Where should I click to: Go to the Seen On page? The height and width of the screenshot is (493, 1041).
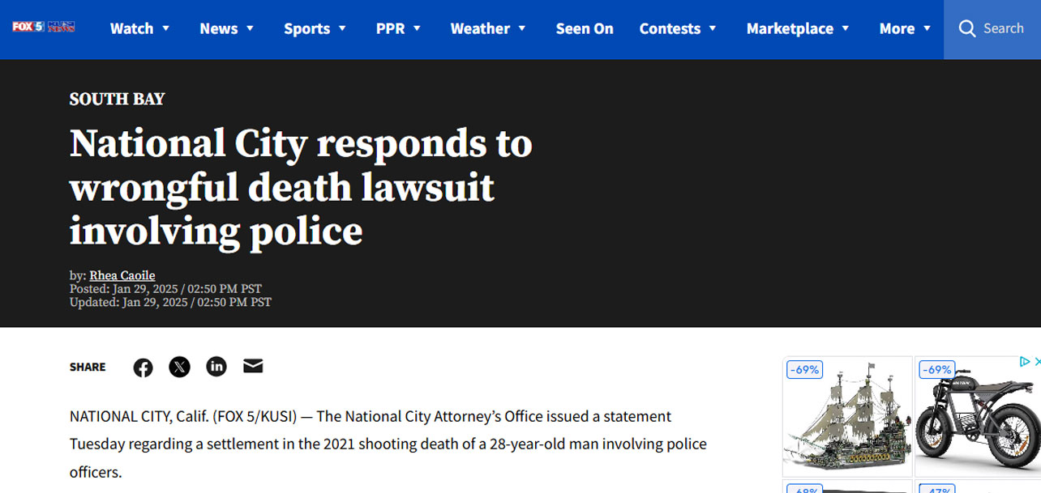pos(585,28)
